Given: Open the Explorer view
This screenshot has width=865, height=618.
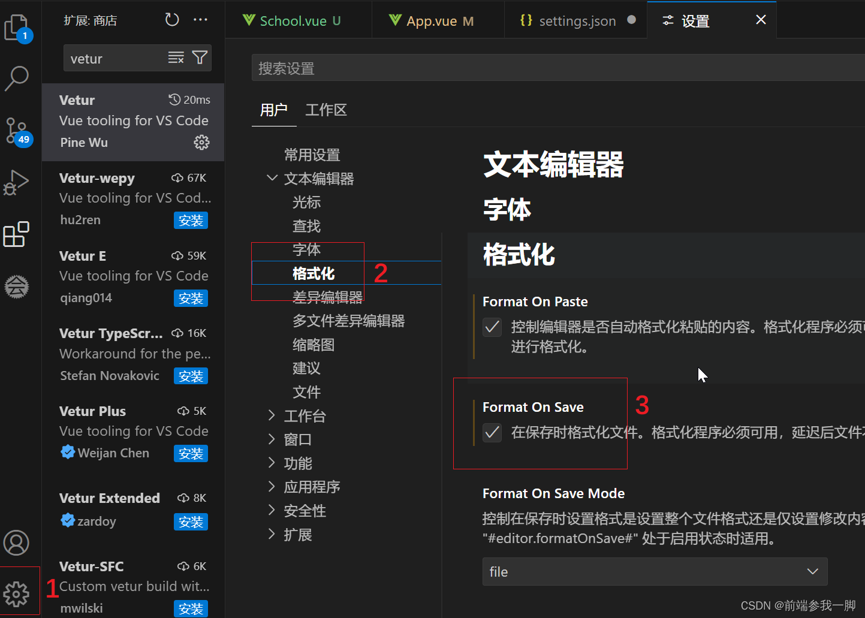Looking at the screenshot, I should (16, 27).
